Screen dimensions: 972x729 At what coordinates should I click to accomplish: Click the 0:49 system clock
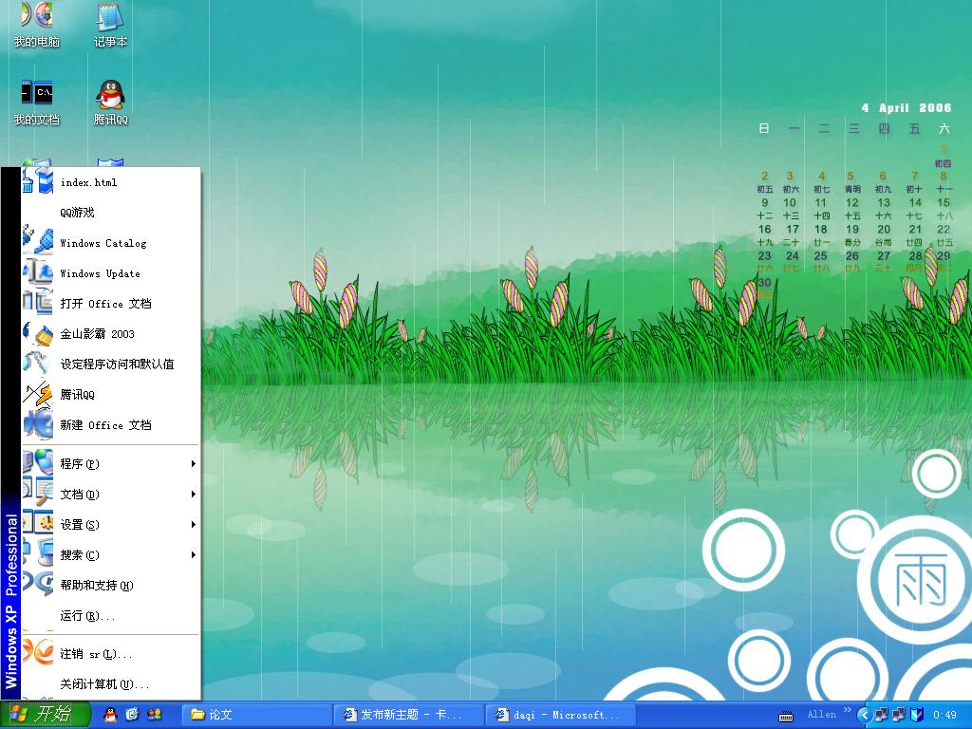tap(945, 715)
